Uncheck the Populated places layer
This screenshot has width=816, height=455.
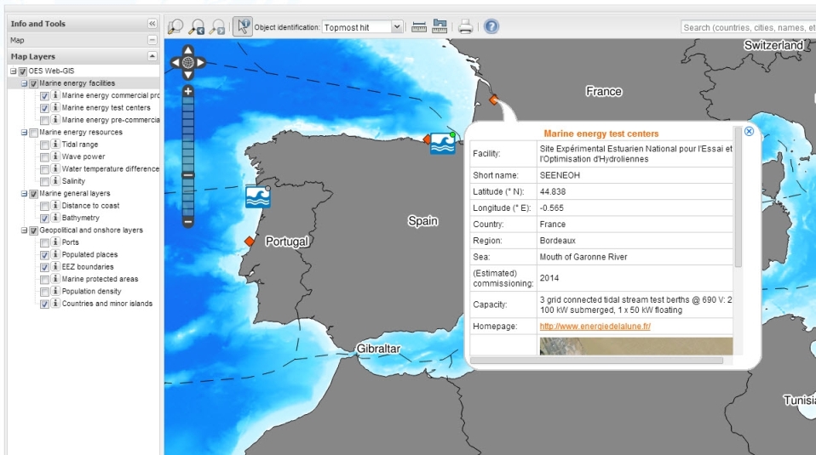coord(44,255)
